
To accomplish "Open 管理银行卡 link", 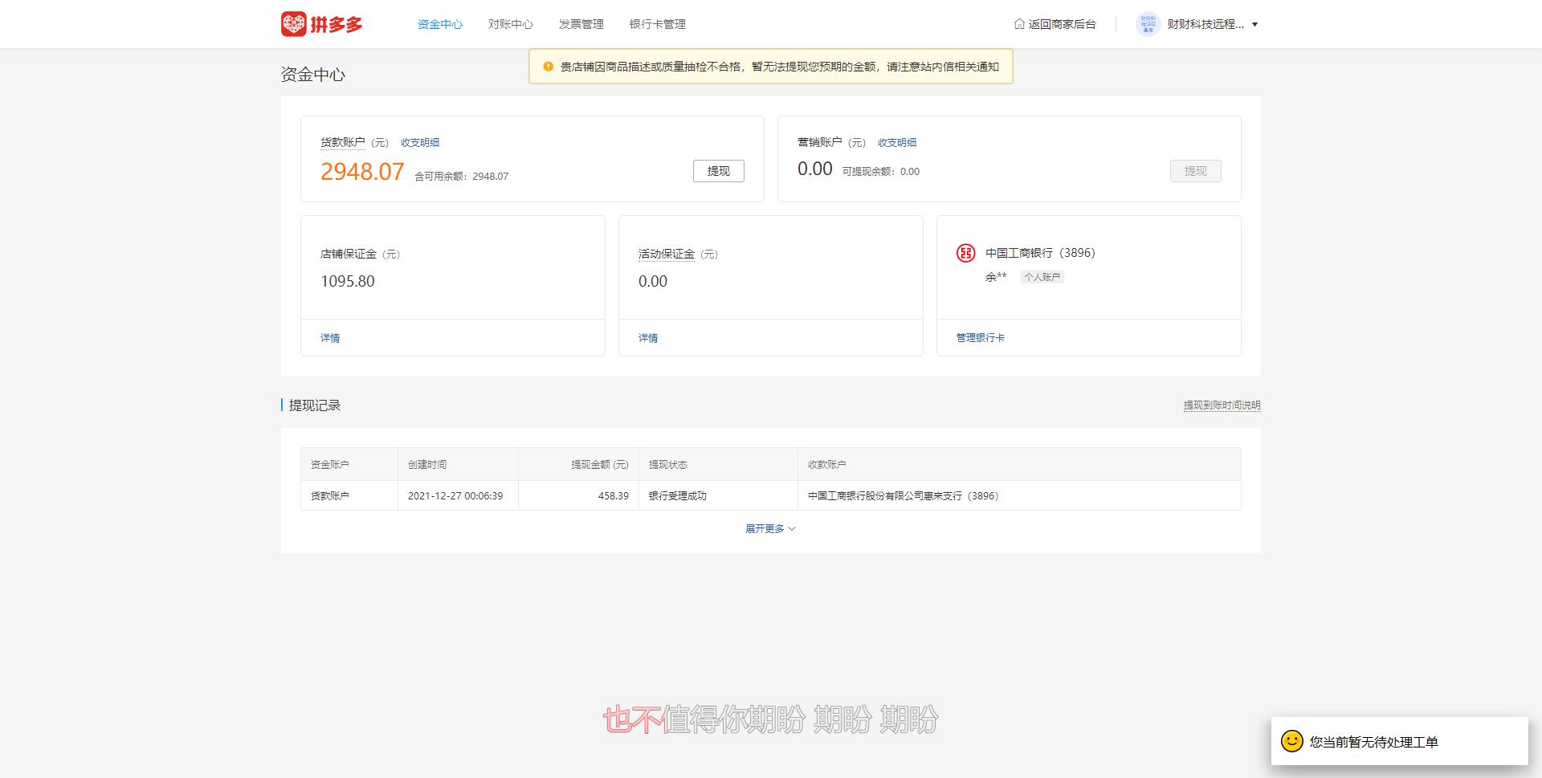I will 981,338.
